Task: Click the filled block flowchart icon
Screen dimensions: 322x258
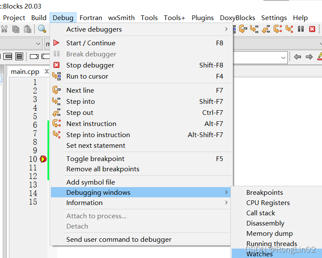Action: click(19, 56)
